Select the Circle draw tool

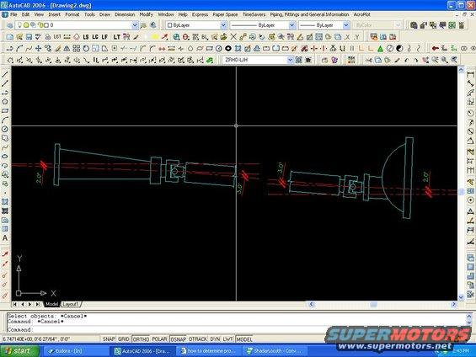[5, 129]
